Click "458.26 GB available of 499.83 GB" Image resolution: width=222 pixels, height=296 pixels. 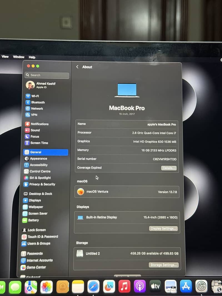point(154,254)
